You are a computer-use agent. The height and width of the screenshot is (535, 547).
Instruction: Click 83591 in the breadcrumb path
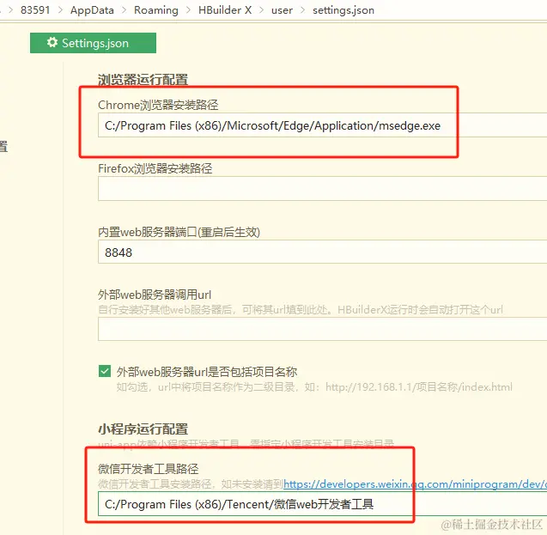pyautogui.click(x=35, y=10)
